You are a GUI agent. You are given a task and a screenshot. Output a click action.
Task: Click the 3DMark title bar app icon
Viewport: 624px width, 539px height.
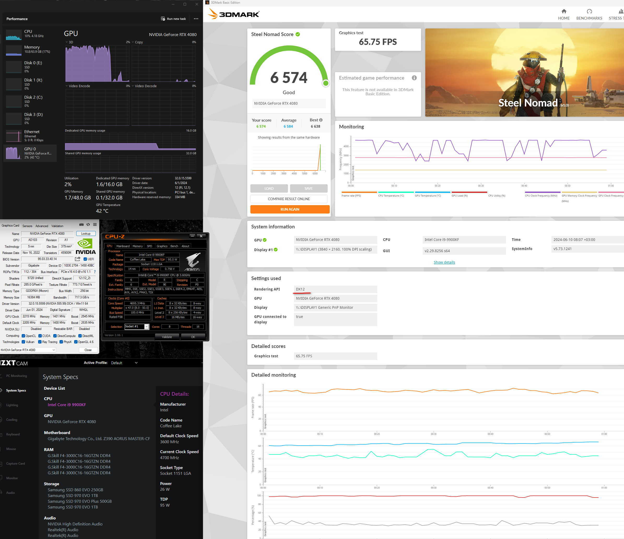click(x=207, y=2)
